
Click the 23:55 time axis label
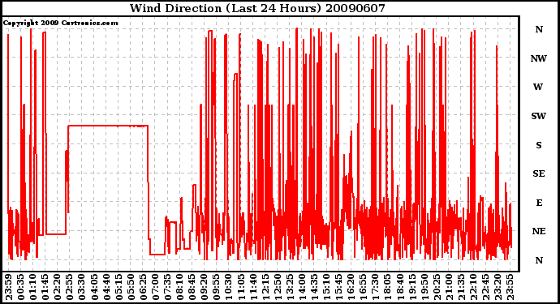pos(510,287)
